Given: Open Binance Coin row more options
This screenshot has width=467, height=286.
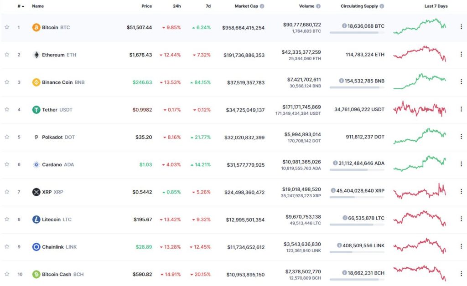Looking at the screenshot, I should (461, 82).
